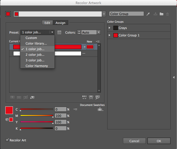Click the C cyan slider track
The width and height of the screenshot is (177, 149).
37,109
